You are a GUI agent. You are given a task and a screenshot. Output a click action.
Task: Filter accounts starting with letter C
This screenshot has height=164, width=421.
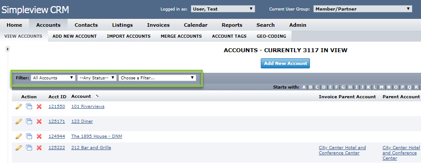pos(317,87)
